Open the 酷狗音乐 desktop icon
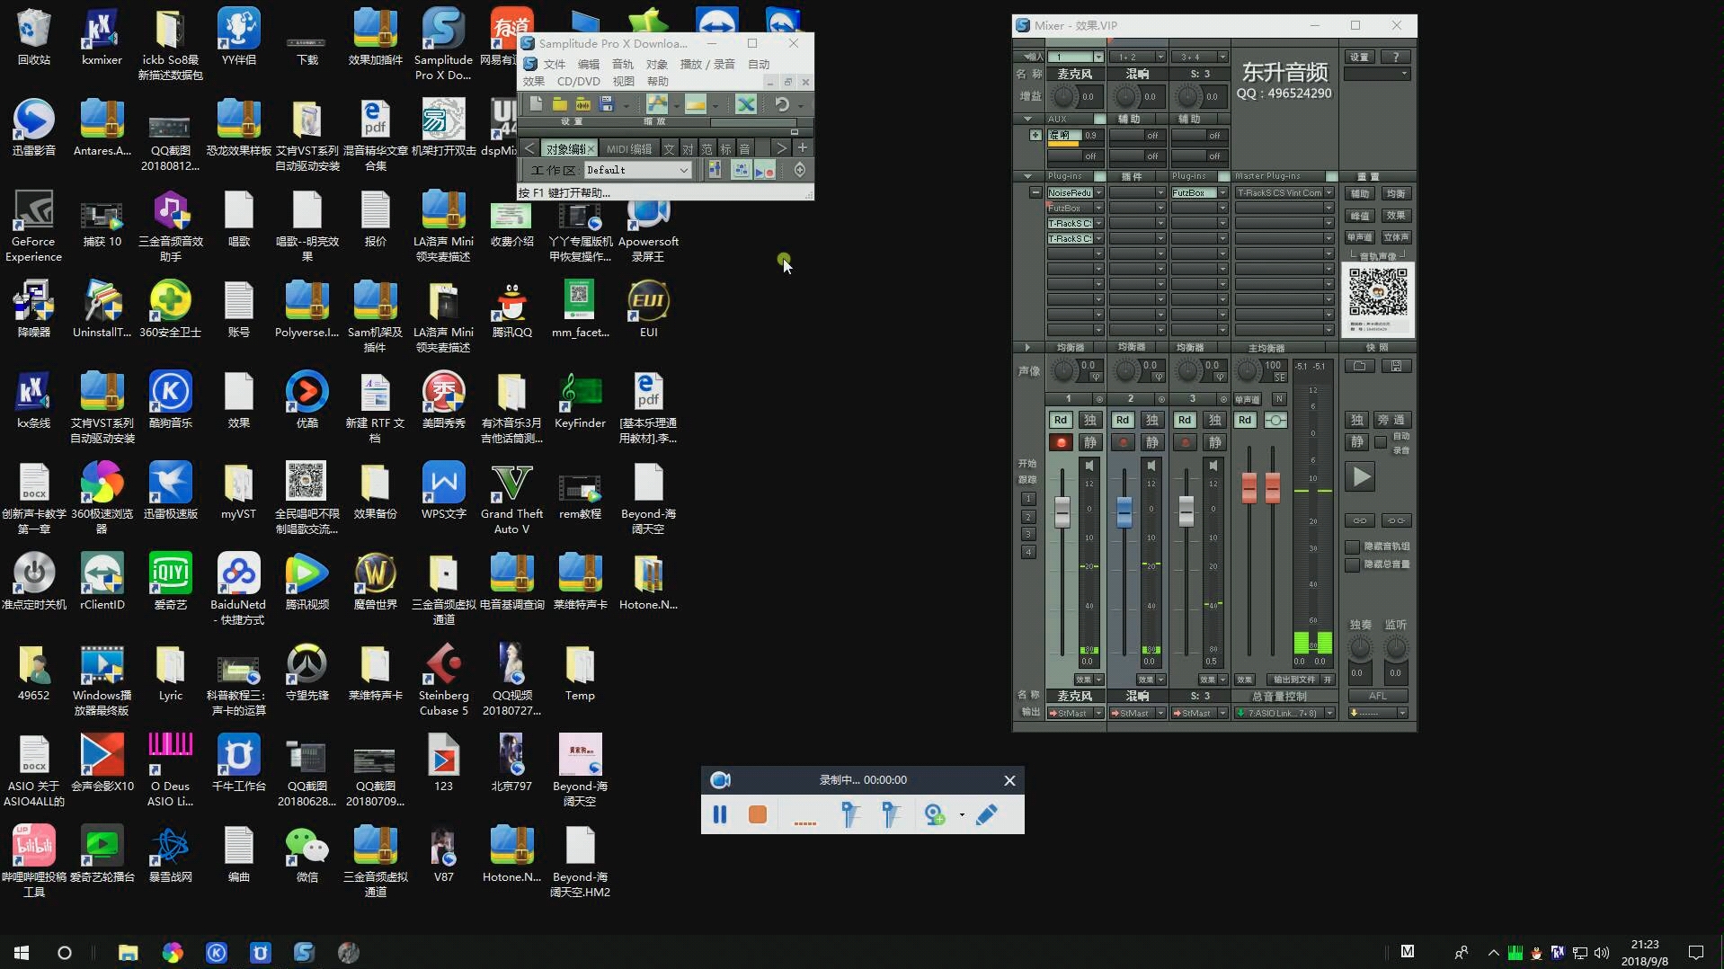The image size is (1724, 969). pyautogui.click(x=170, y=401)
